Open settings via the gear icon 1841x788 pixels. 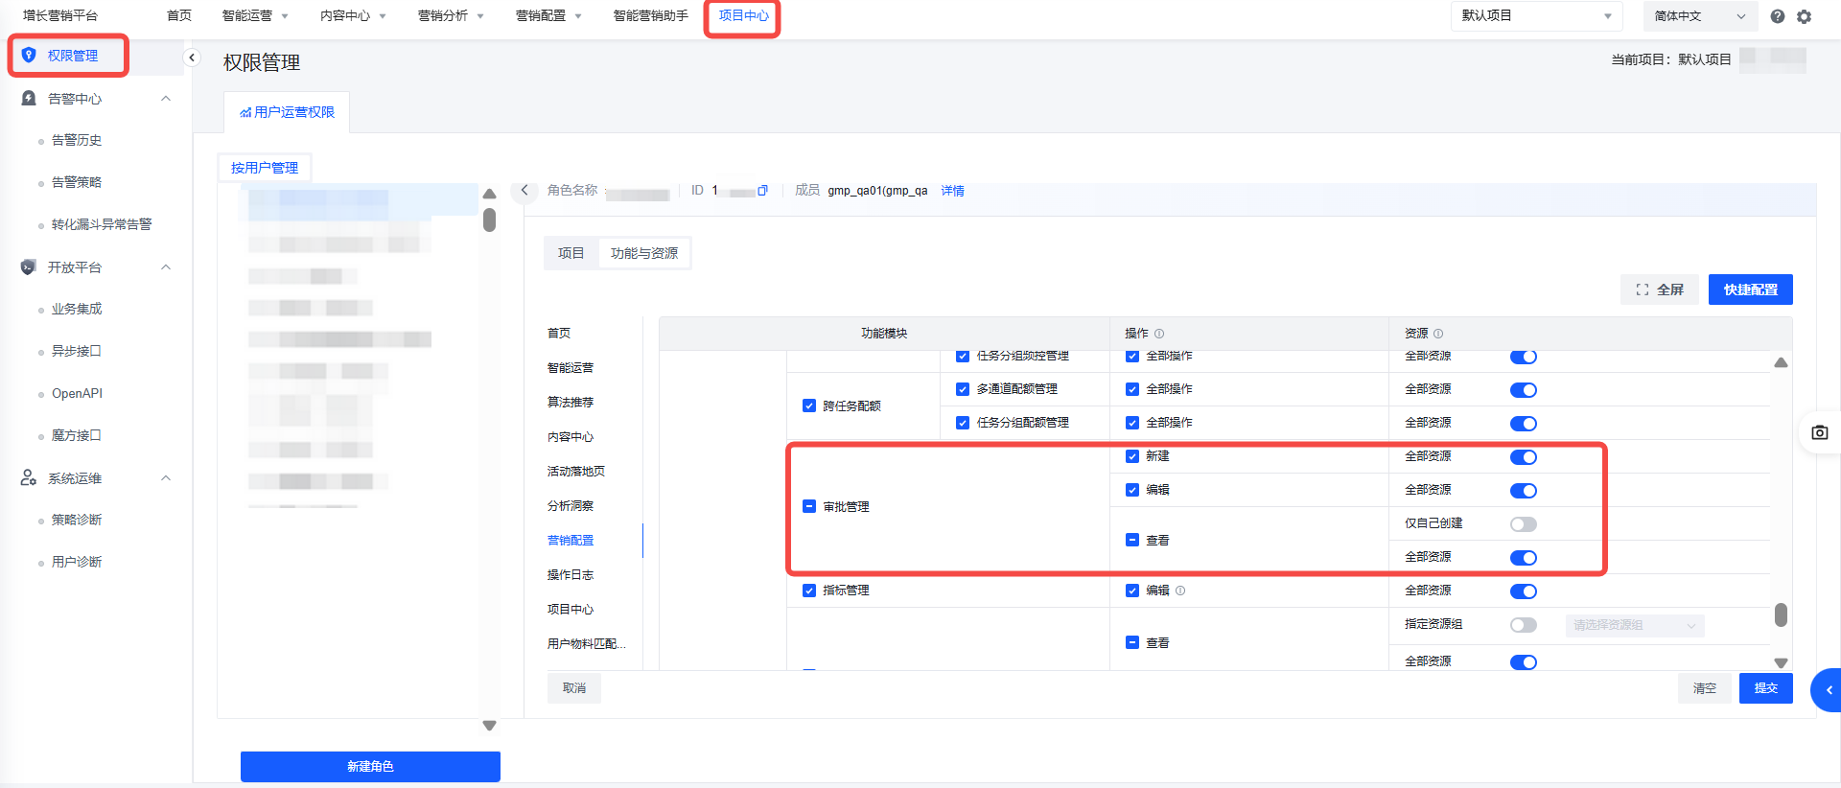click(1804, 16)
